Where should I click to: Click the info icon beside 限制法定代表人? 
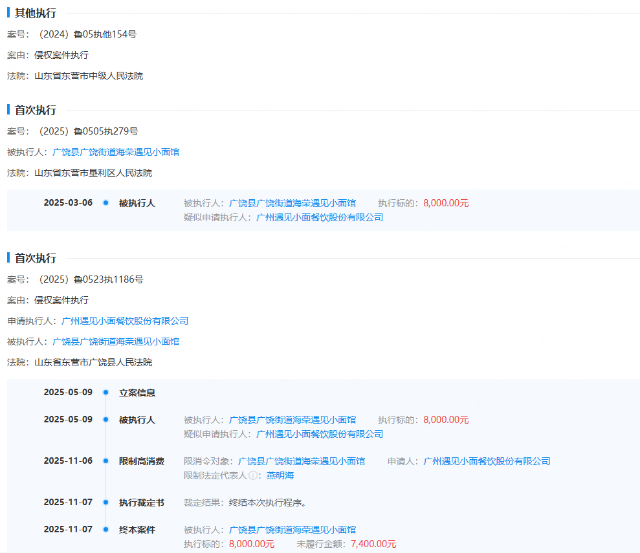(x=253, y=475)
